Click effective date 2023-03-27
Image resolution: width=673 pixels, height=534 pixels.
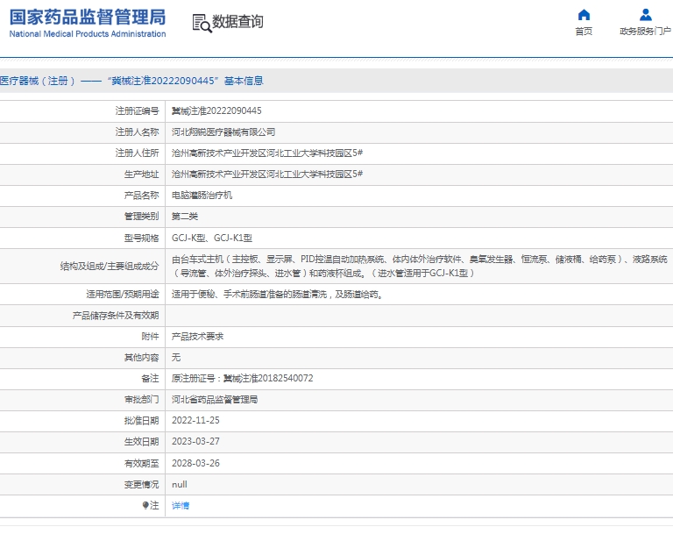click(x=195, y=442)
